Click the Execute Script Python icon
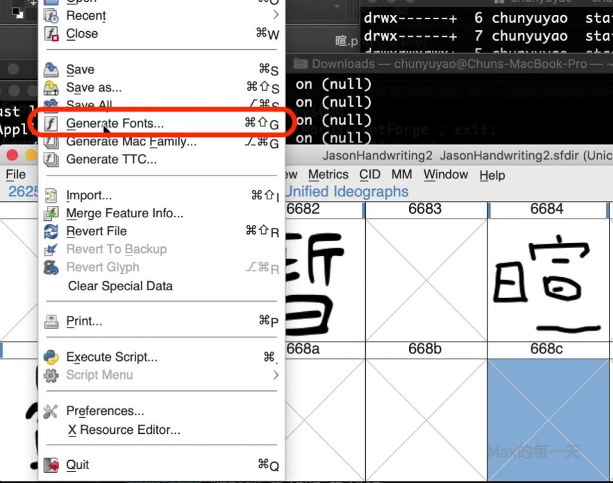Image resolution: width=613 pixels, height=483 pixels. (52, 357)
